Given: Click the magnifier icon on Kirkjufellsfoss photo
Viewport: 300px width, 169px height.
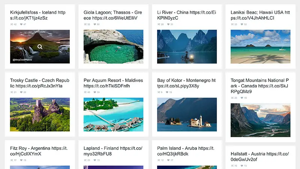Looking at the screenshot, I should pos(40,47).
